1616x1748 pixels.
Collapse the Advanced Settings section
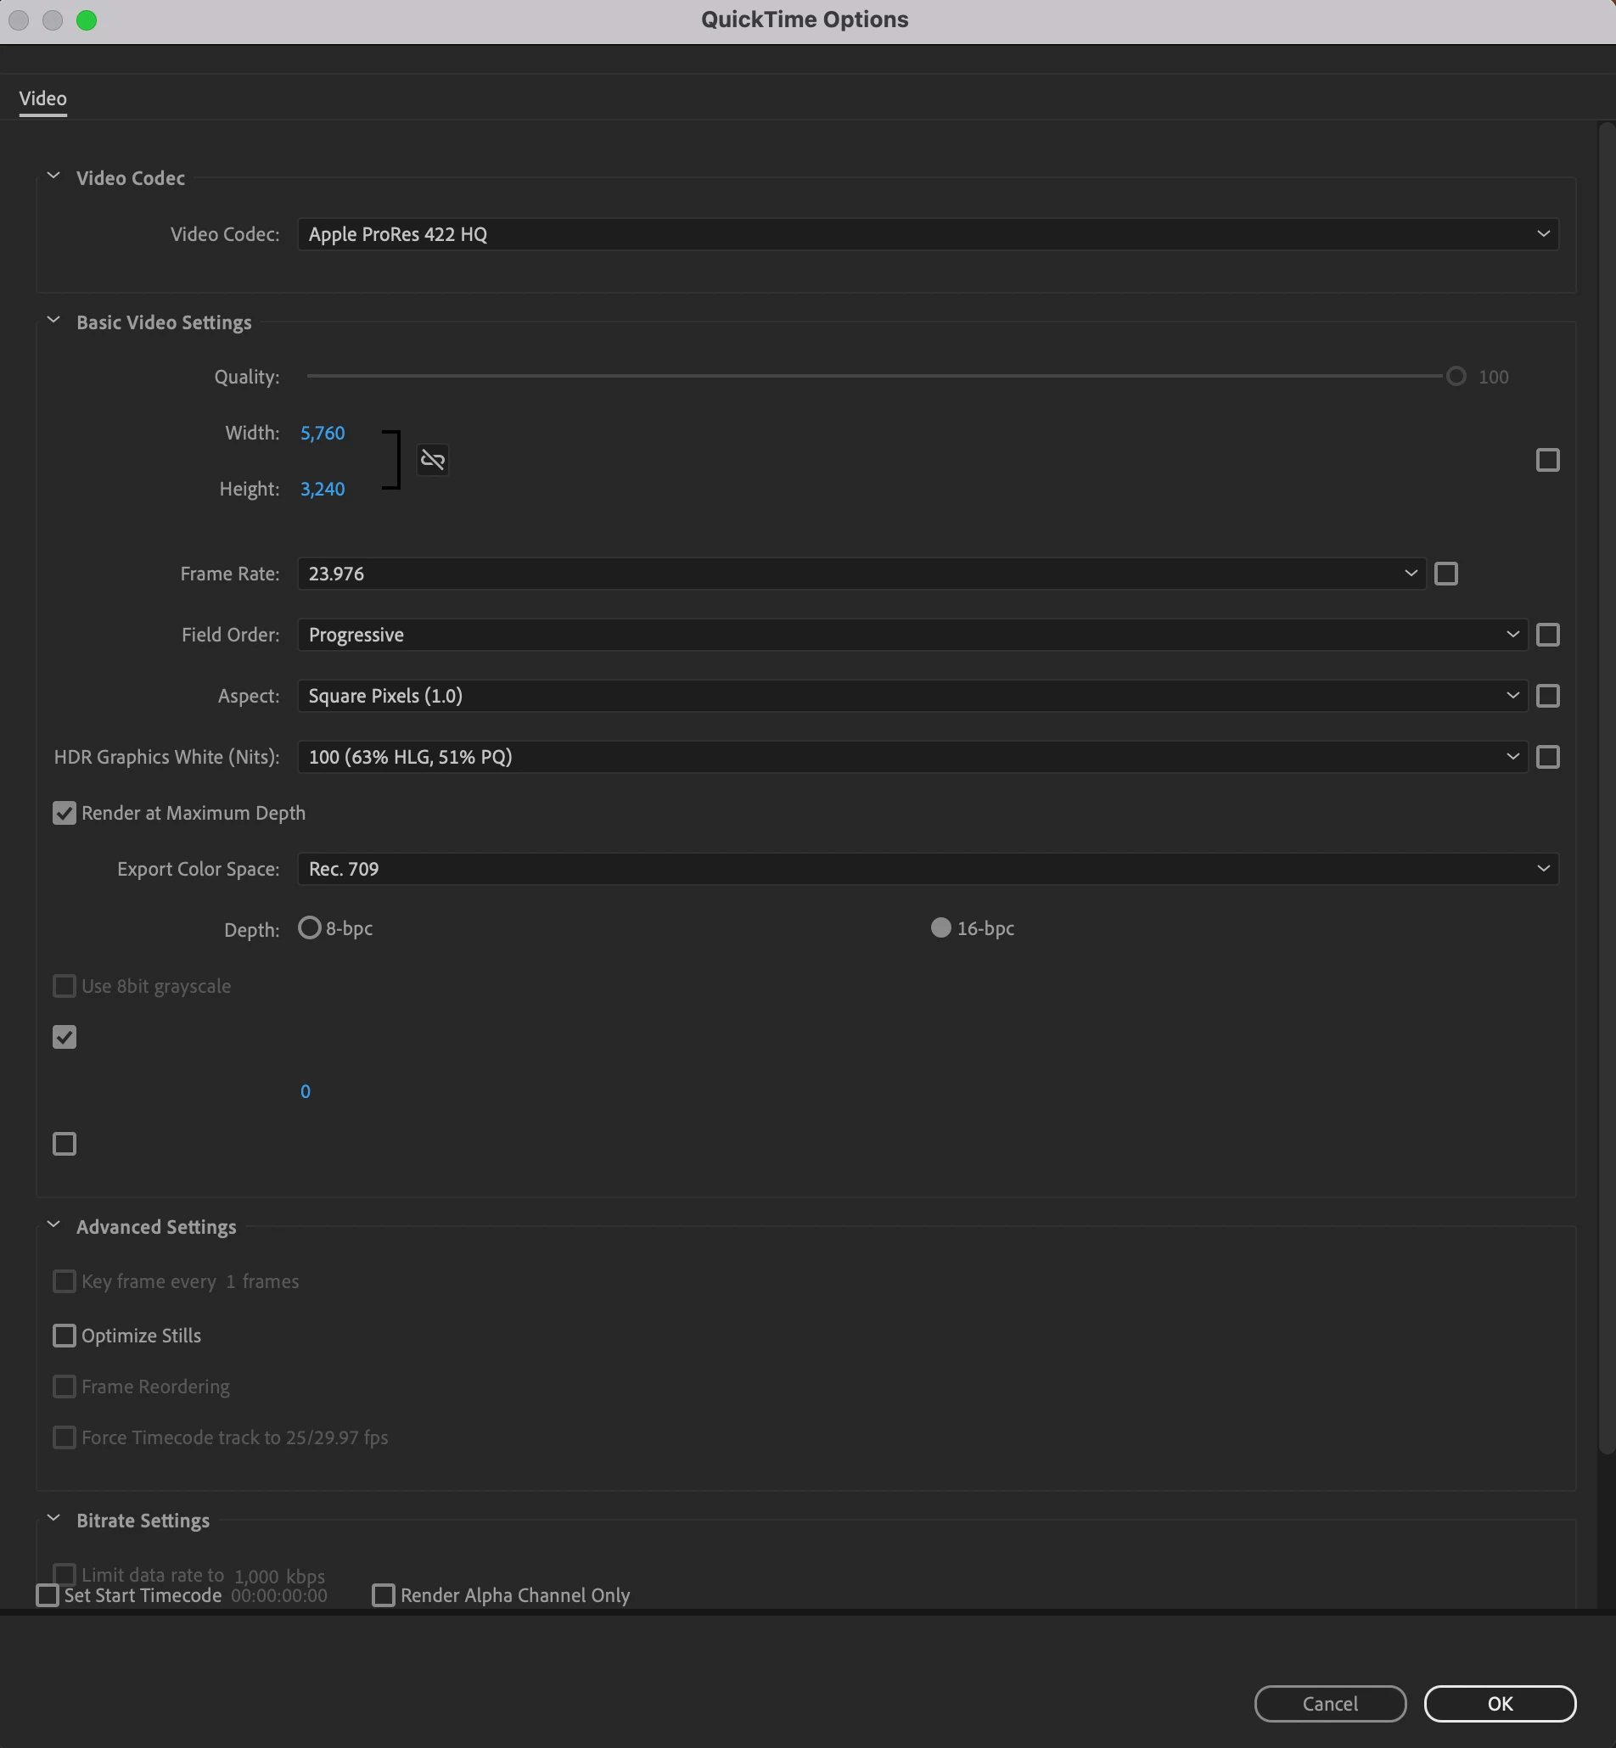pyautogui.click(x=53, y=1225)
